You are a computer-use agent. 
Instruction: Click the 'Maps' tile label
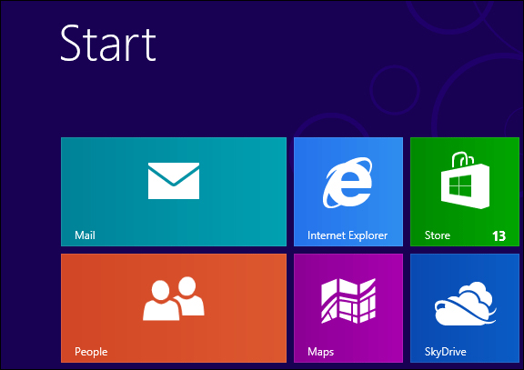(x=320, y=352)
